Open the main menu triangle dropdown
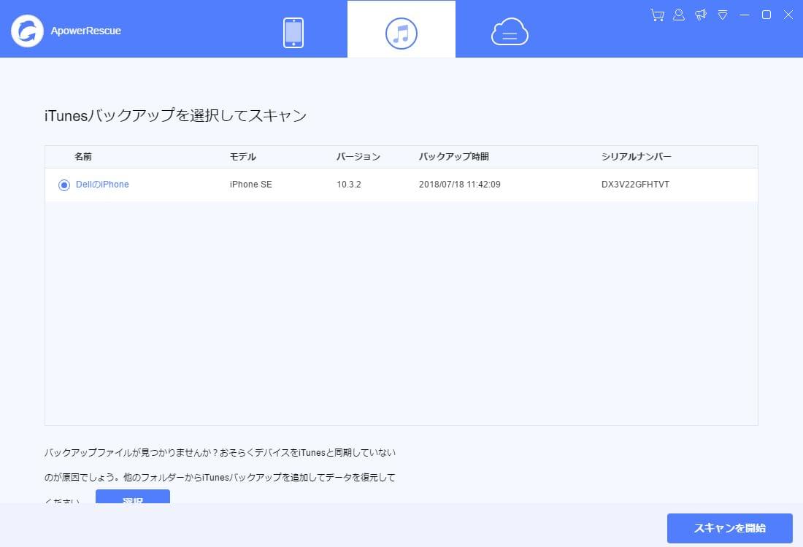Screen dimensions: 803x547 [723, 15]
